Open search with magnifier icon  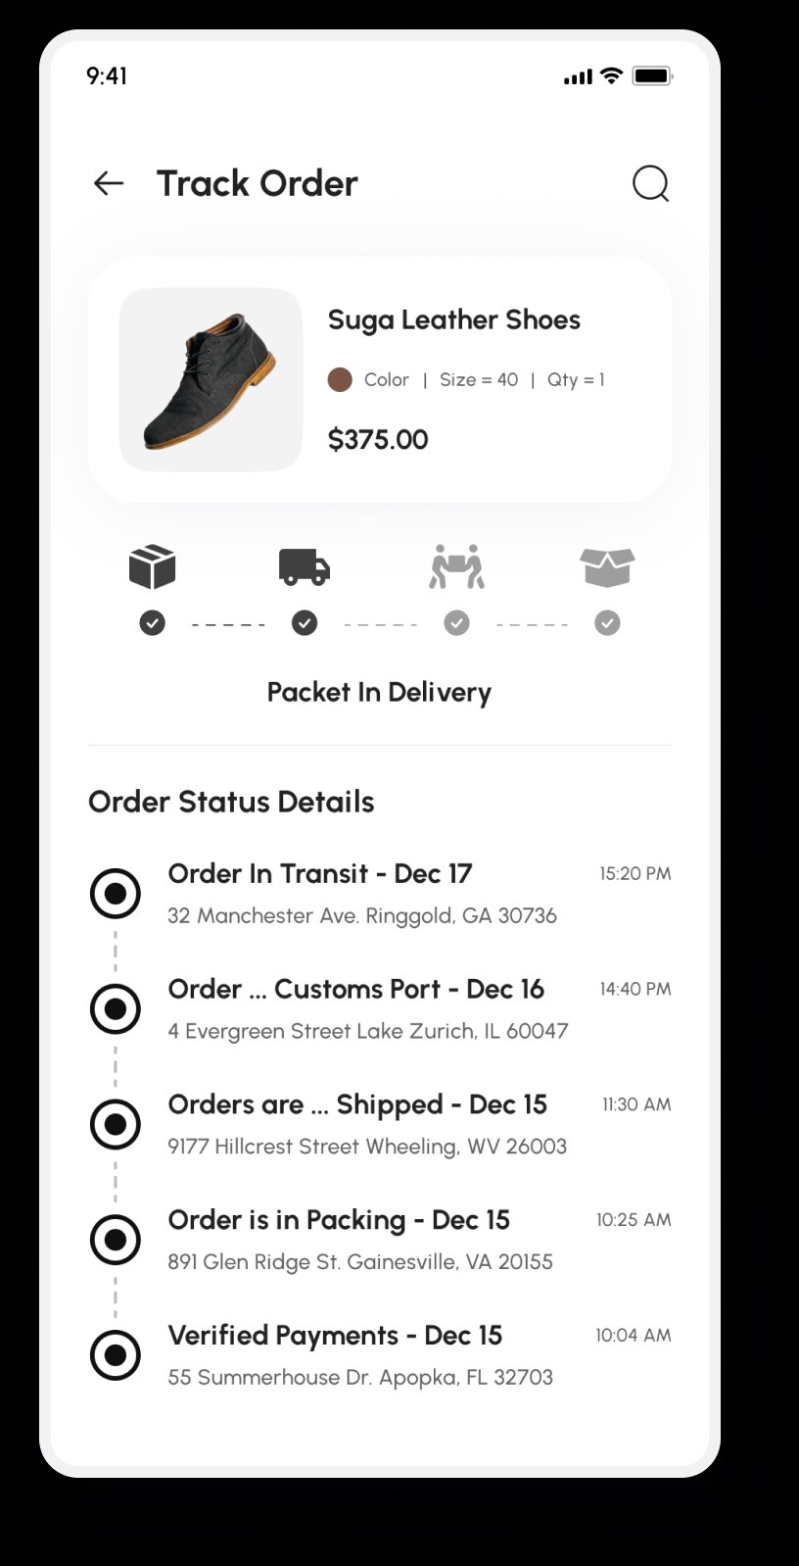650,183
